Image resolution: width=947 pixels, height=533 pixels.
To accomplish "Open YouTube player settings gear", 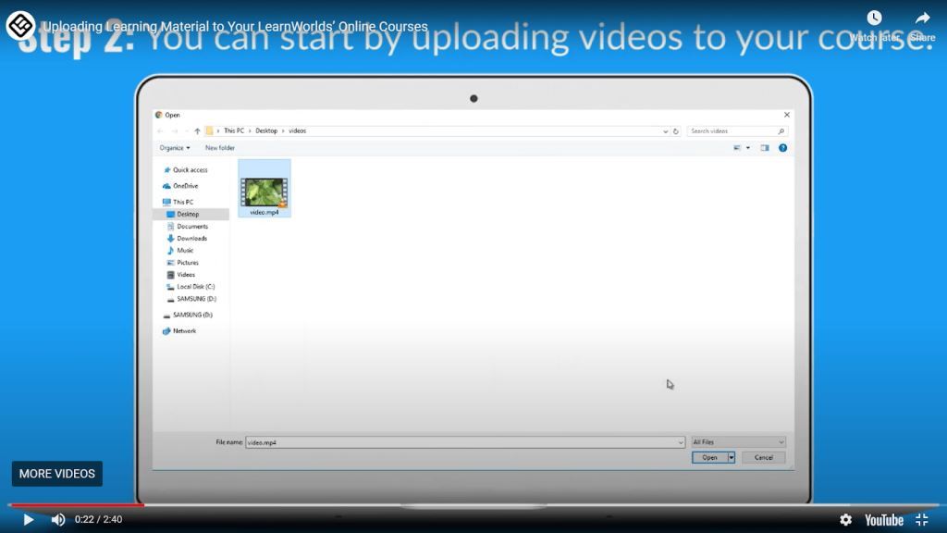I will (x=845, y=520).
